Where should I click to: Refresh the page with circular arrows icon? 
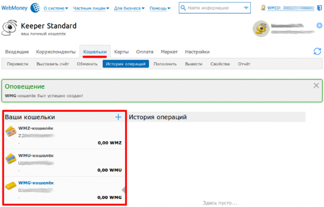317,51
